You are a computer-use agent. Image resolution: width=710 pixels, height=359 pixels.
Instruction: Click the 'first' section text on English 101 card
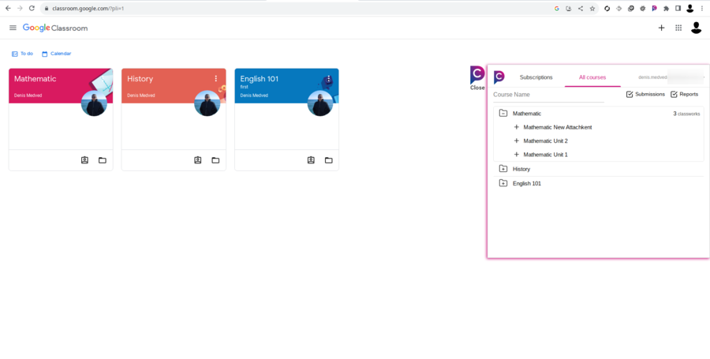[244, 87]
